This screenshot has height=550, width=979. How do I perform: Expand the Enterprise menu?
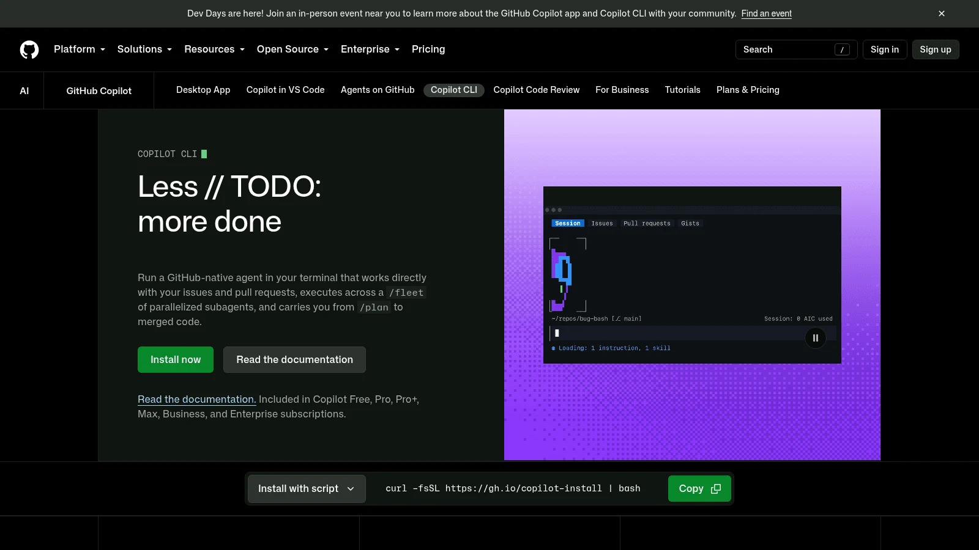tap(370, 50)
